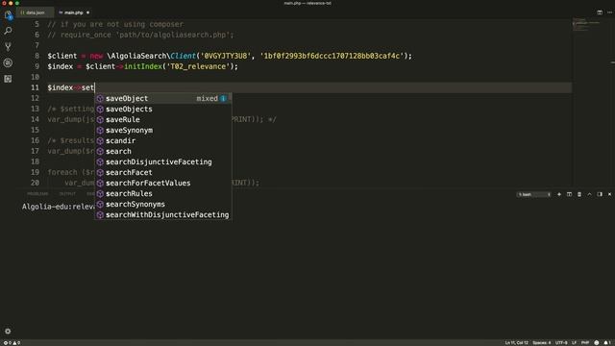Click line number 11 in gutter

tap(35, 87)
